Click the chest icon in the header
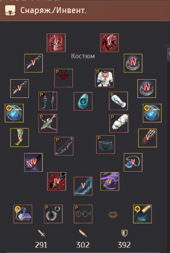170x253 pixels. (x=10, y=10)
